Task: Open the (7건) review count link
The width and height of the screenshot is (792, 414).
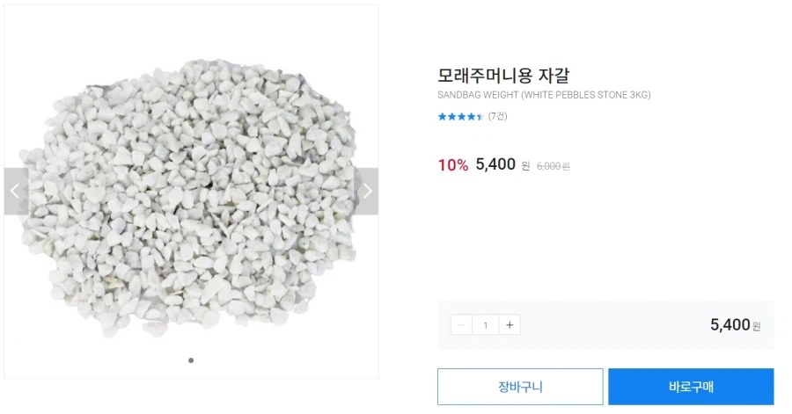Action: coord(498,117)
